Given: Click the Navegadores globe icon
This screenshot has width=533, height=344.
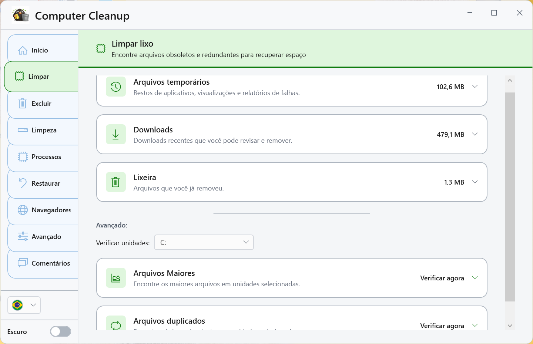Looking at the screenshot, I should click(23, 210).
